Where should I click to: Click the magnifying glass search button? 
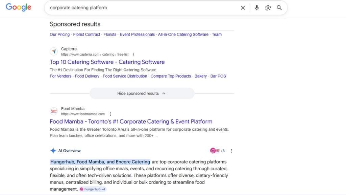coord(279,8)
